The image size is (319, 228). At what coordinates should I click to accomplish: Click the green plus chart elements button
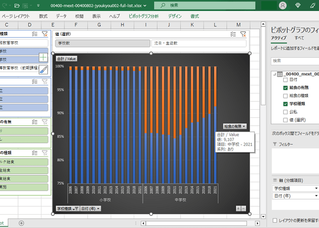pyautogui.click(x=43, y=58)
